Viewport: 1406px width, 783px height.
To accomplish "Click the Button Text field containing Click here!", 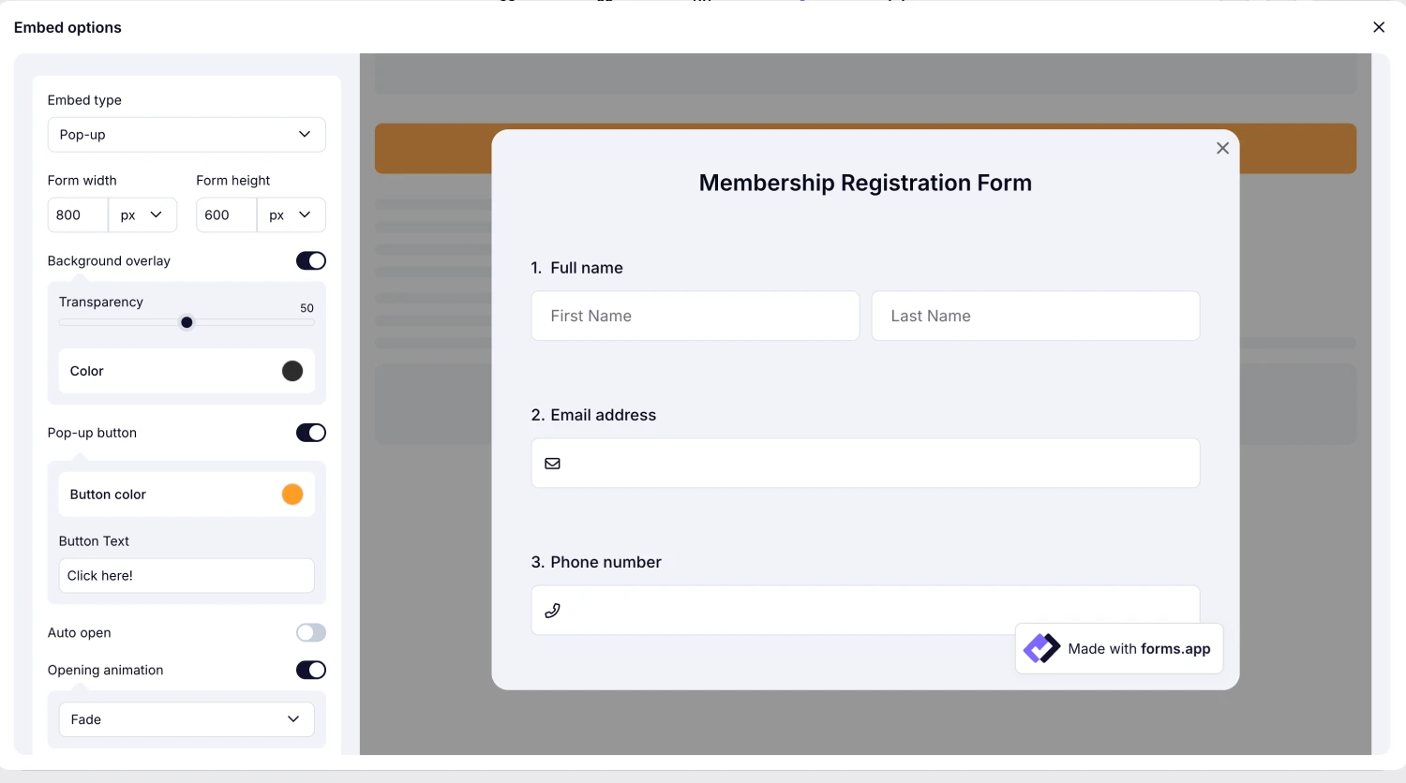I will [x=187, y=575].
